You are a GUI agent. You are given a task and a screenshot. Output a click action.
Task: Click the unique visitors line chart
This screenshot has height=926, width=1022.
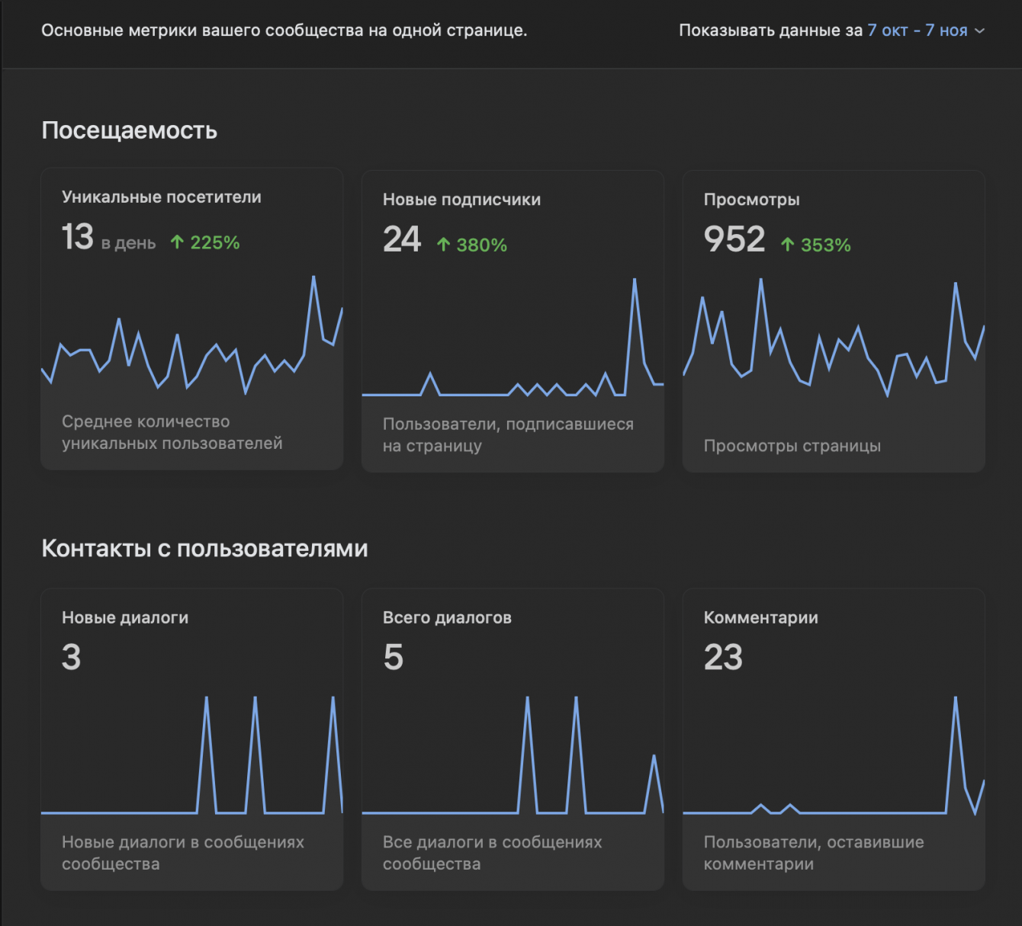[191, 343]
